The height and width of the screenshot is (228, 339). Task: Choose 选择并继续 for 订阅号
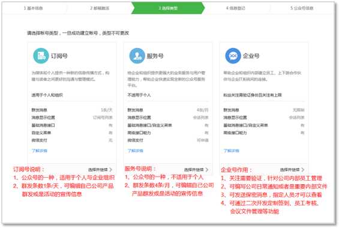pos(98,170)
